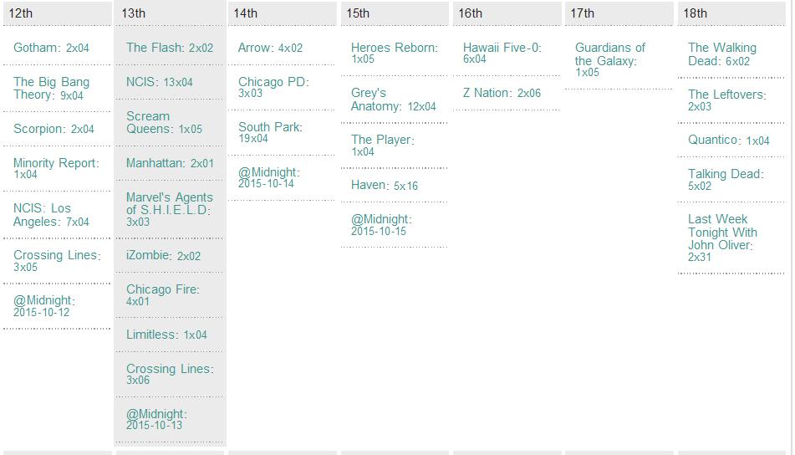
Task: Open Crossing Lines 3x06 on the 13th
Action: 171,375
